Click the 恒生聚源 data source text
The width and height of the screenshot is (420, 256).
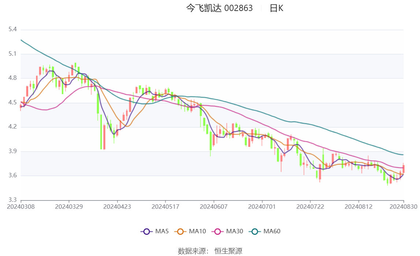(x=228, y=251)
